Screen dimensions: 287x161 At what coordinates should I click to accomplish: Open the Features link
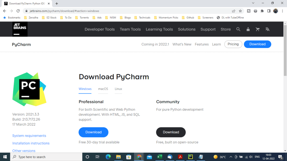(x=202, y=44)
